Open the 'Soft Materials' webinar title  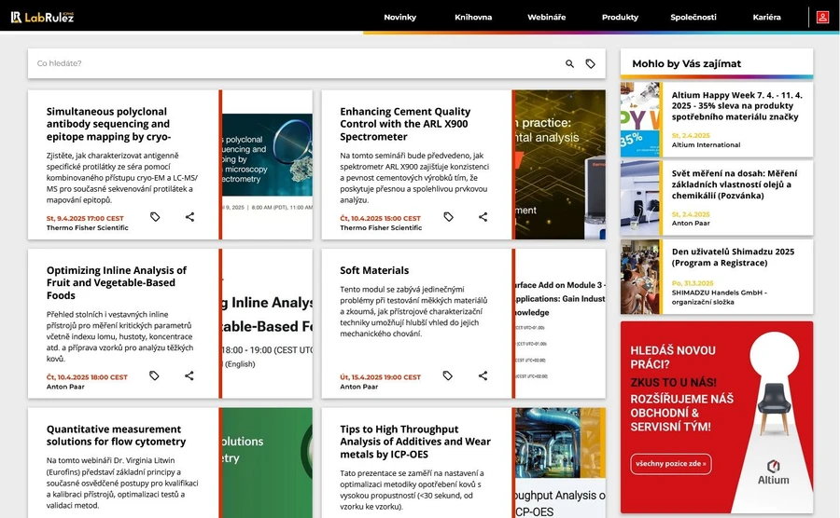[374, 270]
